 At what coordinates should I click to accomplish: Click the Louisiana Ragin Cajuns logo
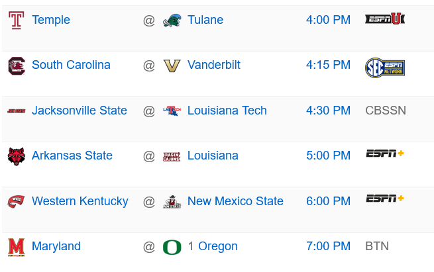pyautogui.click(x=172, y=156)
